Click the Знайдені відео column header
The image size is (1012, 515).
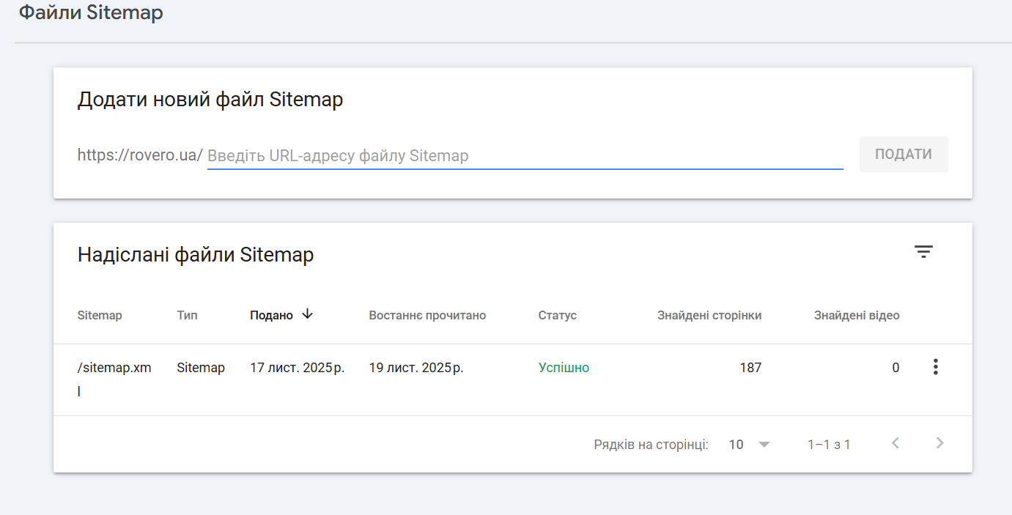pyautogui.click(x=856, y=316)
